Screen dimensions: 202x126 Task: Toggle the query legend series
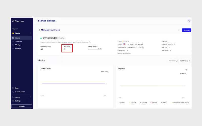coord(122,103)
